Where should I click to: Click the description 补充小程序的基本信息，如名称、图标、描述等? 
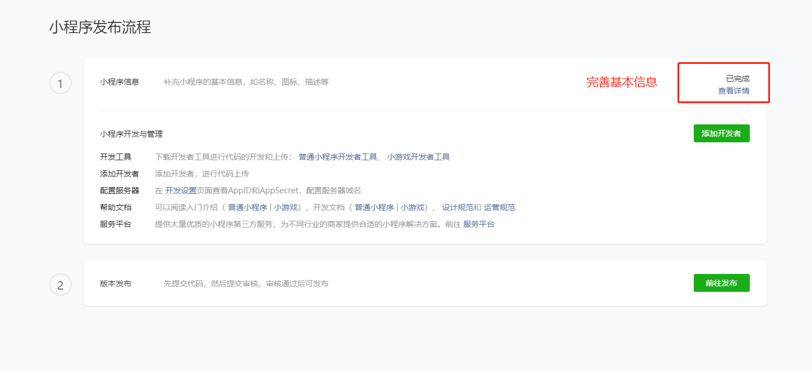pyautogui.click(x=246, y=82)
